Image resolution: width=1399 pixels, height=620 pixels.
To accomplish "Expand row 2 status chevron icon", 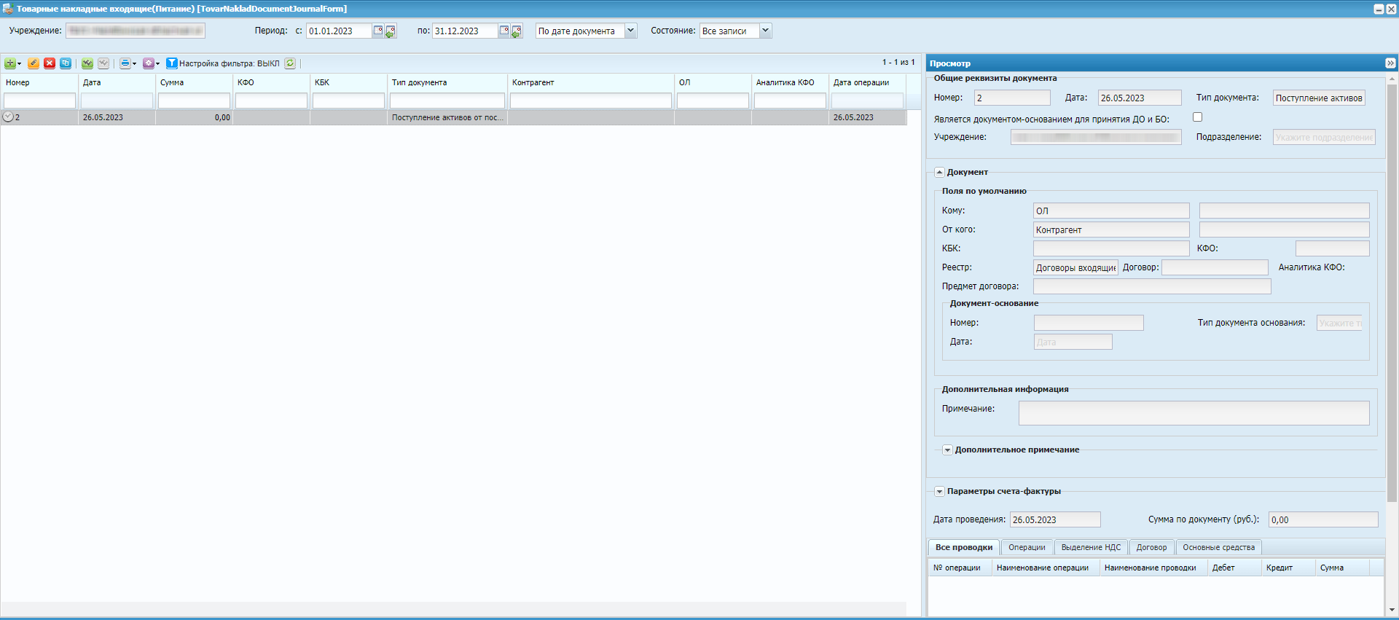I will tap(8, 117).
